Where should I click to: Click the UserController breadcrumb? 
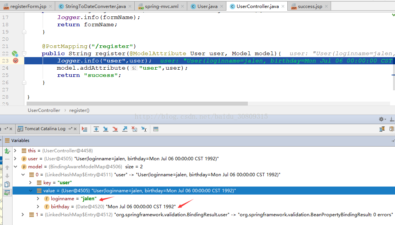point(44,110)
